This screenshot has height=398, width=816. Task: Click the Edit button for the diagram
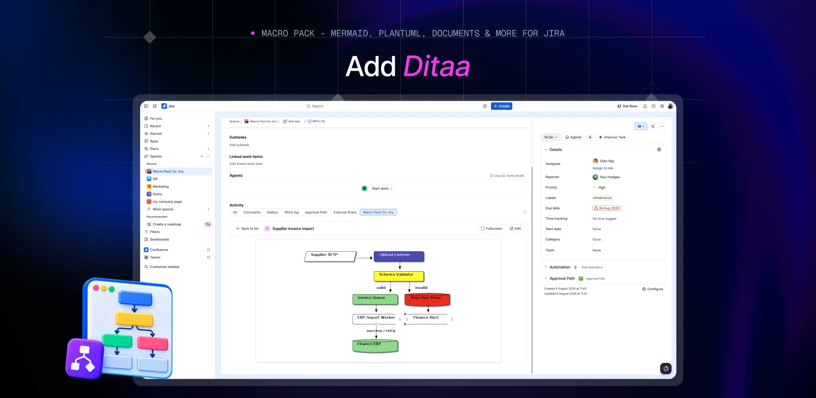point(516,229)
